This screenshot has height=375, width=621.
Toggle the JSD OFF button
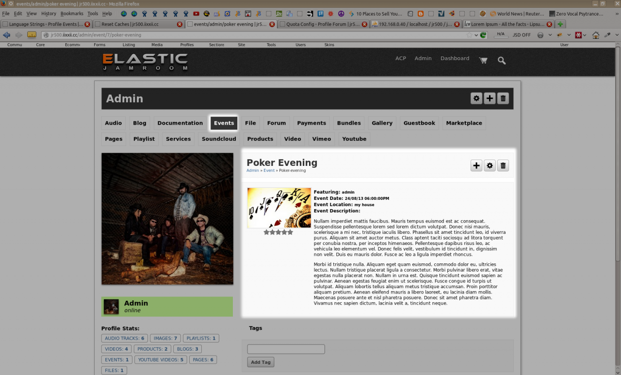pyautogui.click(x=522, y=35)
